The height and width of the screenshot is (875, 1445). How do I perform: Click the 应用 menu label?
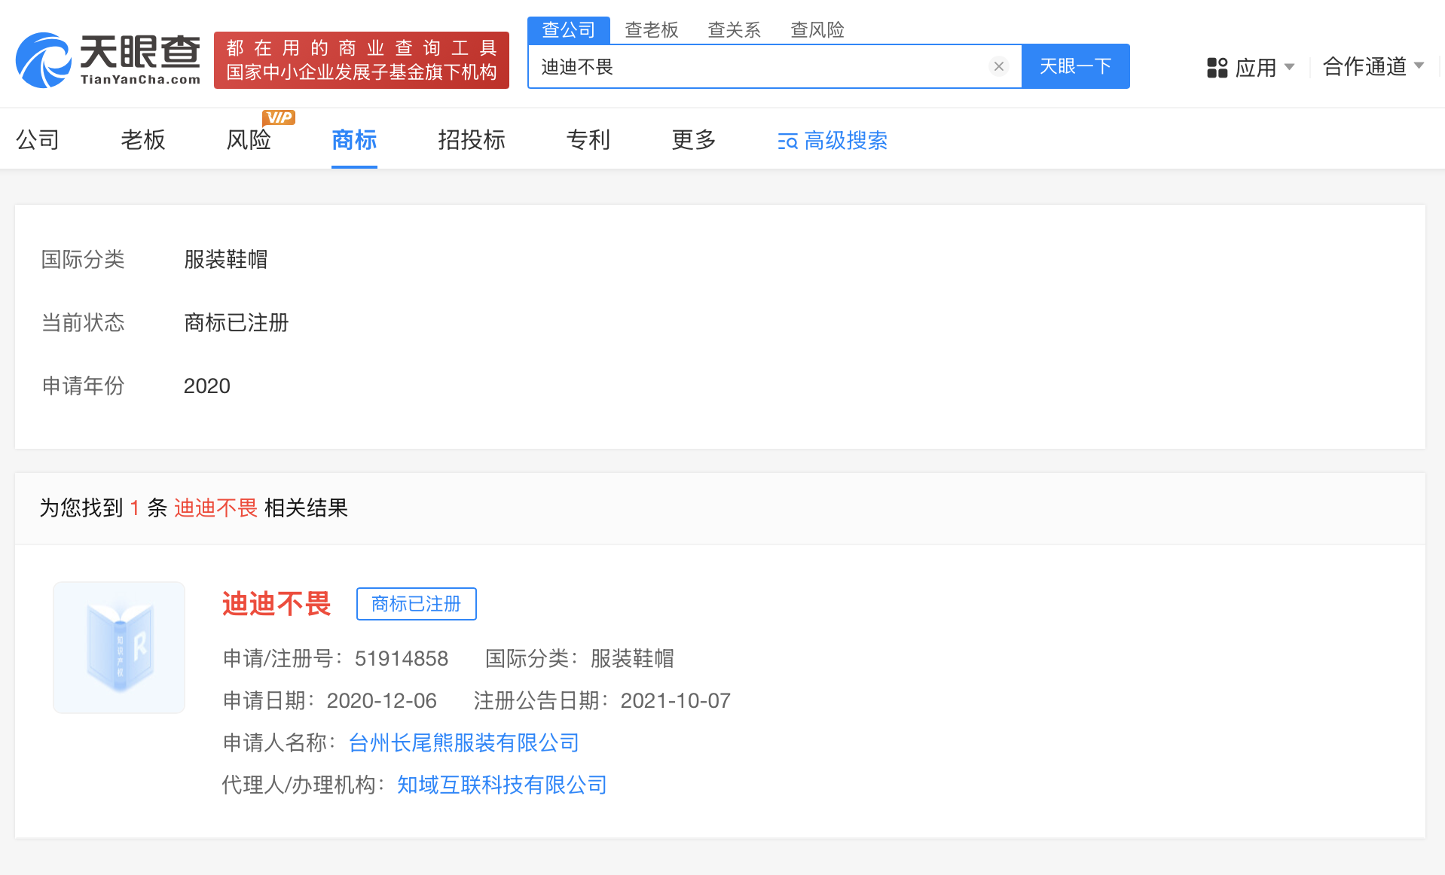click(x=1256, y=68)
